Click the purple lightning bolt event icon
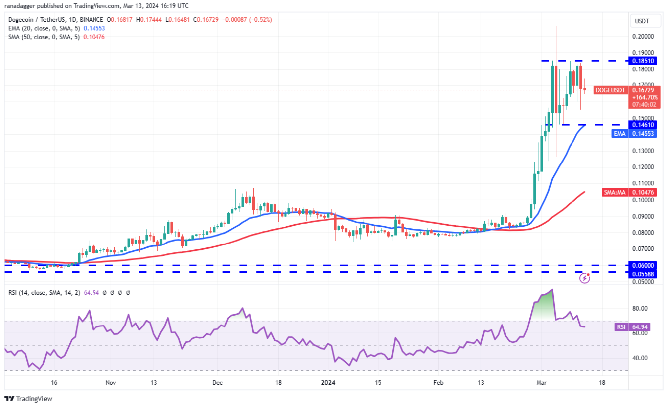The width and height of the screenshot is (667, 407). [x=585, y=278]
